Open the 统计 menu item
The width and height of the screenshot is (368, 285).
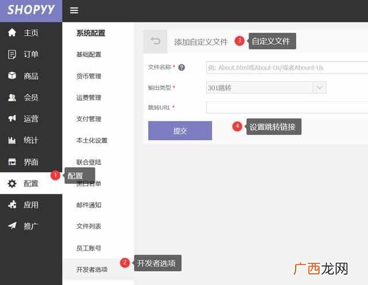(x=30, y=140)
